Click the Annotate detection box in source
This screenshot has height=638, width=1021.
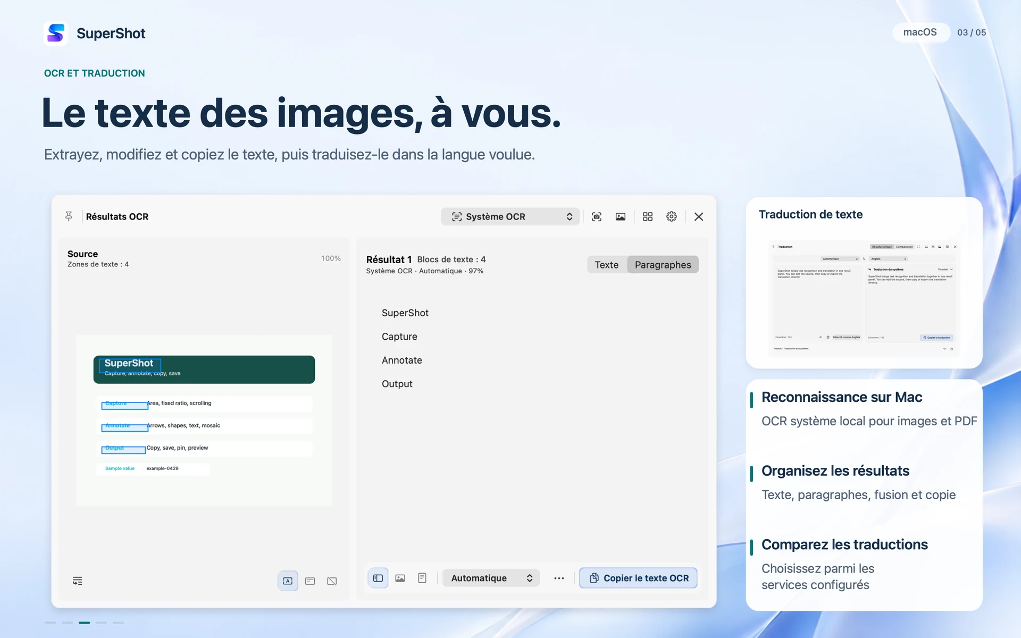tap(124, 428)
